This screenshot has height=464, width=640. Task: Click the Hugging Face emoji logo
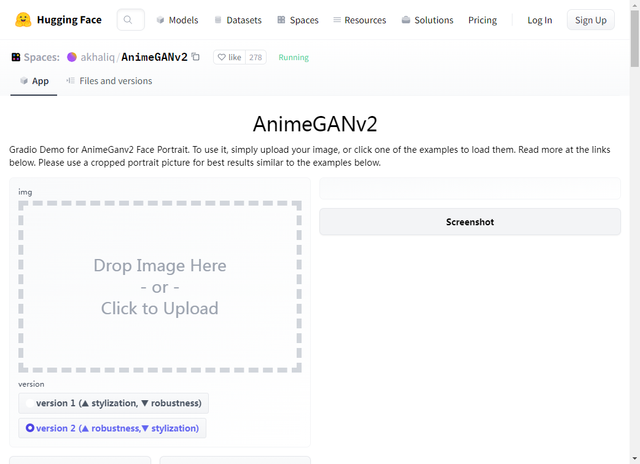(x=23, y=20)
